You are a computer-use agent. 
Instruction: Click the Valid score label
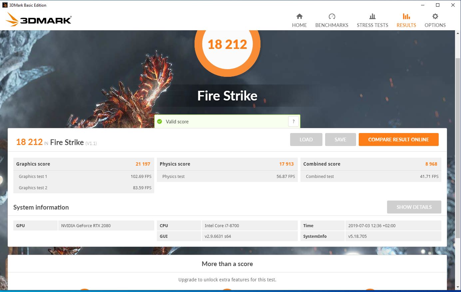177,122
